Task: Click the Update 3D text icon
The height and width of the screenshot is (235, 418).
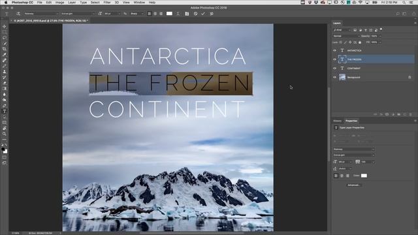Action: (x=212, y=14)
